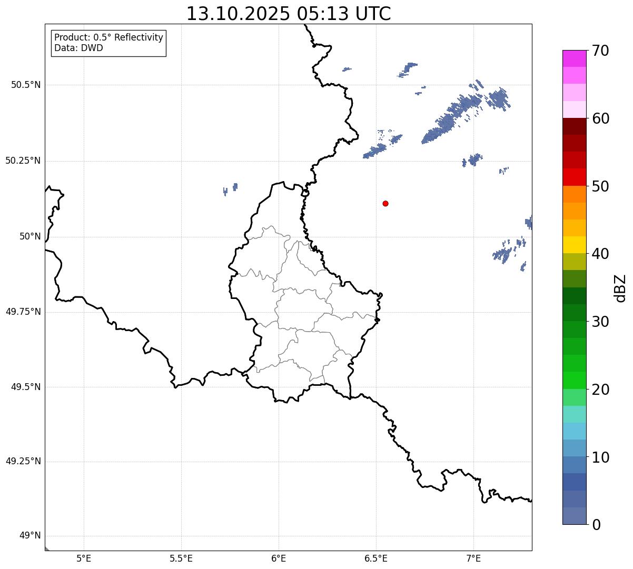Click the 49°N latitude label
Viewport: 633px width, 569px height.
point(30,536)
